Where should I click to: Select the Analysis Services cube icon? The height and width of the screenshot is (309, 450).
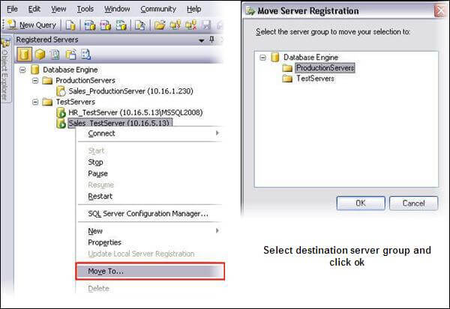pos(40,55)
